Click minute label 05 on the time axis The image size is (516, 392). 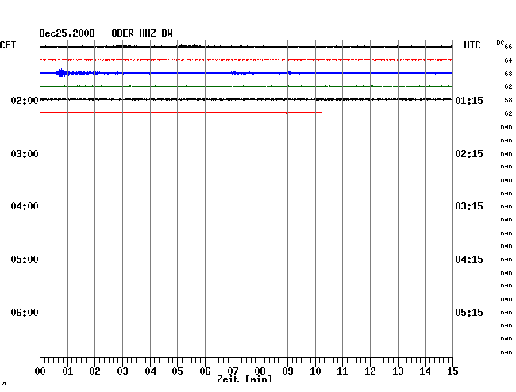coord(177,371)
